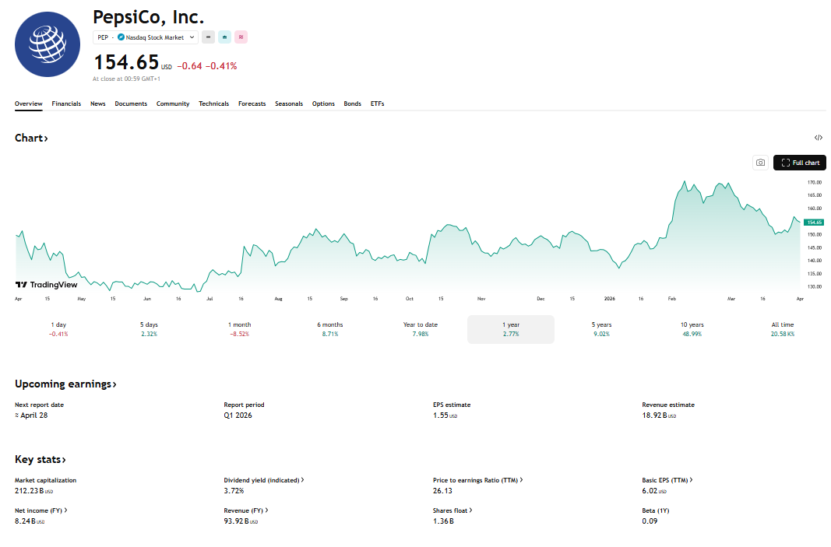The width and height of the screenshot is (831, 547).
Task: Click the 1.55 USD EPS estimate
Action: (445, 416)
